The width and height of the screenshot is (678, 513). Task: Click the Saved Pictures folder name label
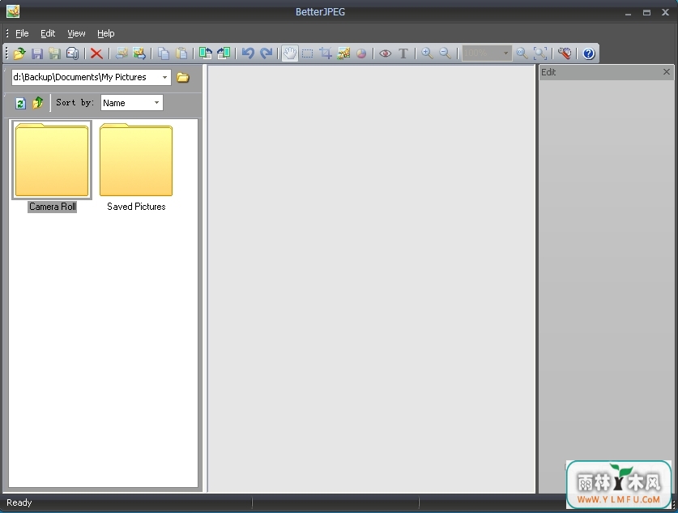click(136, 207)
